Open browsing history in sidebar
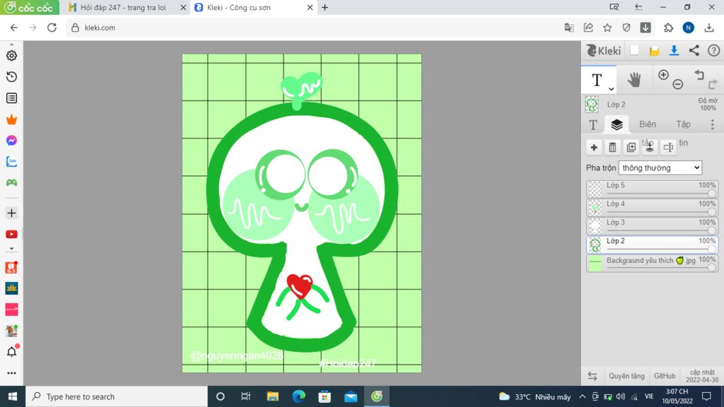Image resolution: width=724 pixels, height=407 pixels. (11, 76)
